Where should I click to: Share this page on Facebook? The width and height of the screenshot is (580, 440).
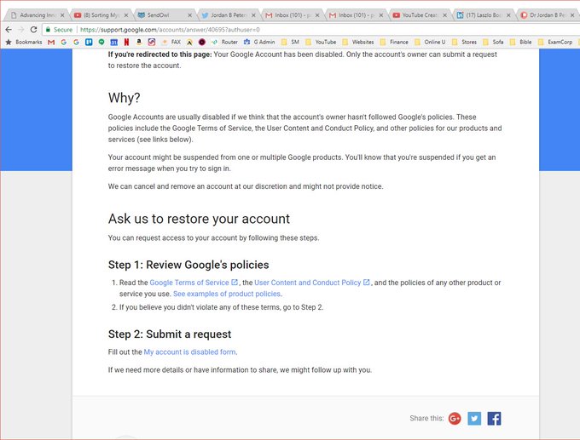(x=494, y=418)
